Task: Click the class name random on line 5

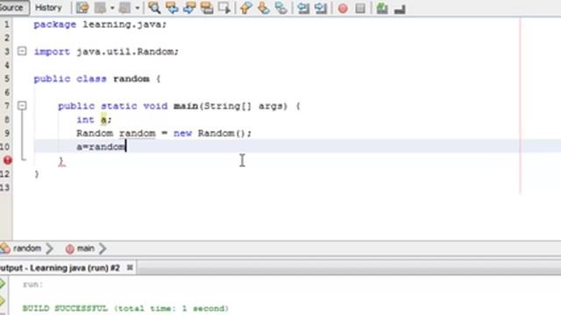Action: tap(131, 79)
